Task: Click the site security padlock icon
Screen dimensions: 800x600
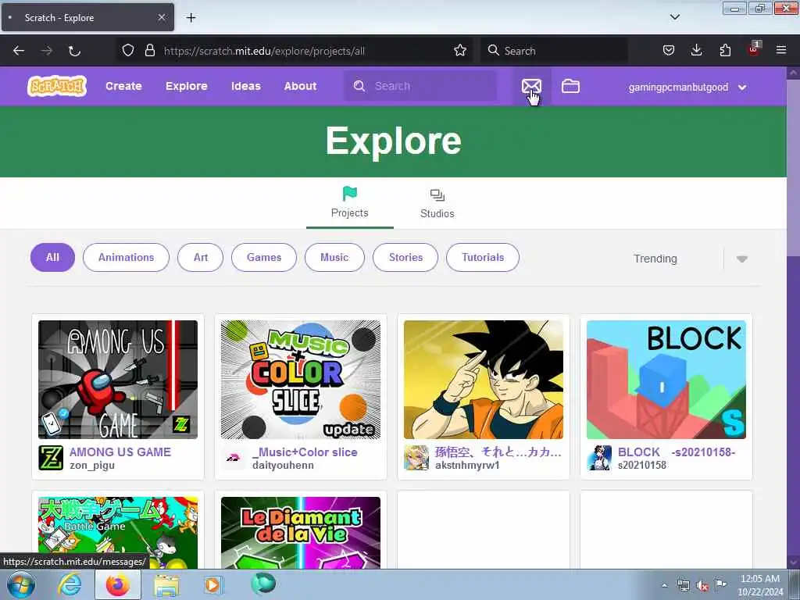Action: 149,50
